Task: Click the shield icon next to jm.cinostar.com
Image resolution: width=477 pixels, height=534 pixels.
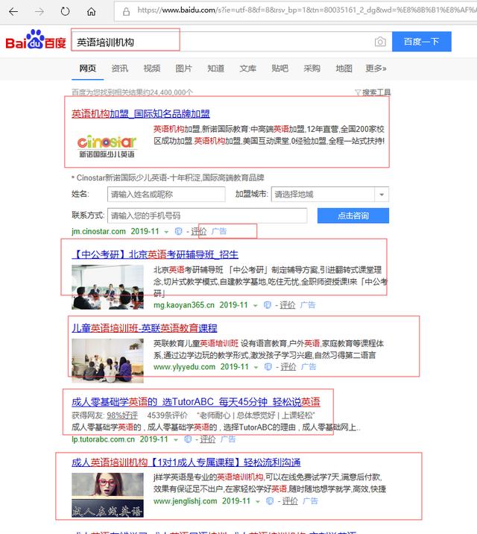Action: pos(178,231)
